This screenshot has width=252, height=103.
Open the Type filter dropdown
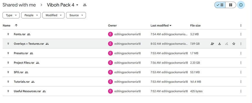pos(11,15)
